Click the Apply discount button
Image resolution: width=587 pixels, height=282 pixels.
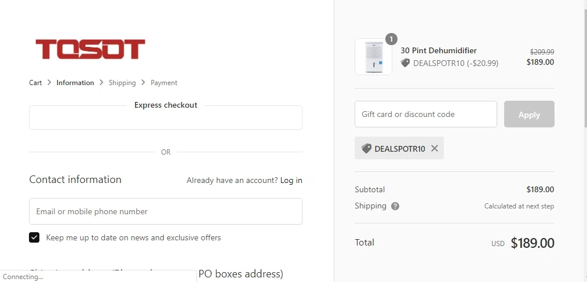pos(529,114)
